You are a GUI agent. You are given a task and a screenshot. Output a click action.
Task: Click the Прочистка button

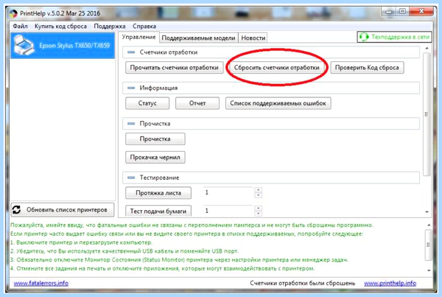(155, 139)
